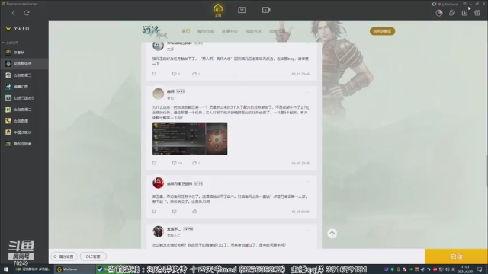The image size is (488, 274).
Task: Select the last game in sidebar list
Action: click(x=24, y=144)
